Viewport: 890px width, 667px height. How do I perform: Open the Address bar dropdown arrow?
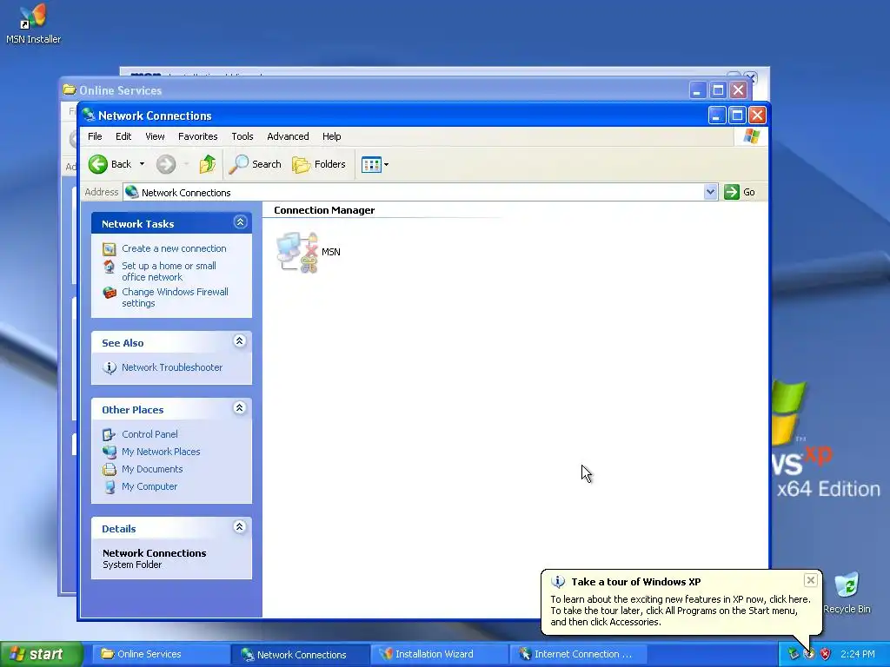(x=710, y=192)
